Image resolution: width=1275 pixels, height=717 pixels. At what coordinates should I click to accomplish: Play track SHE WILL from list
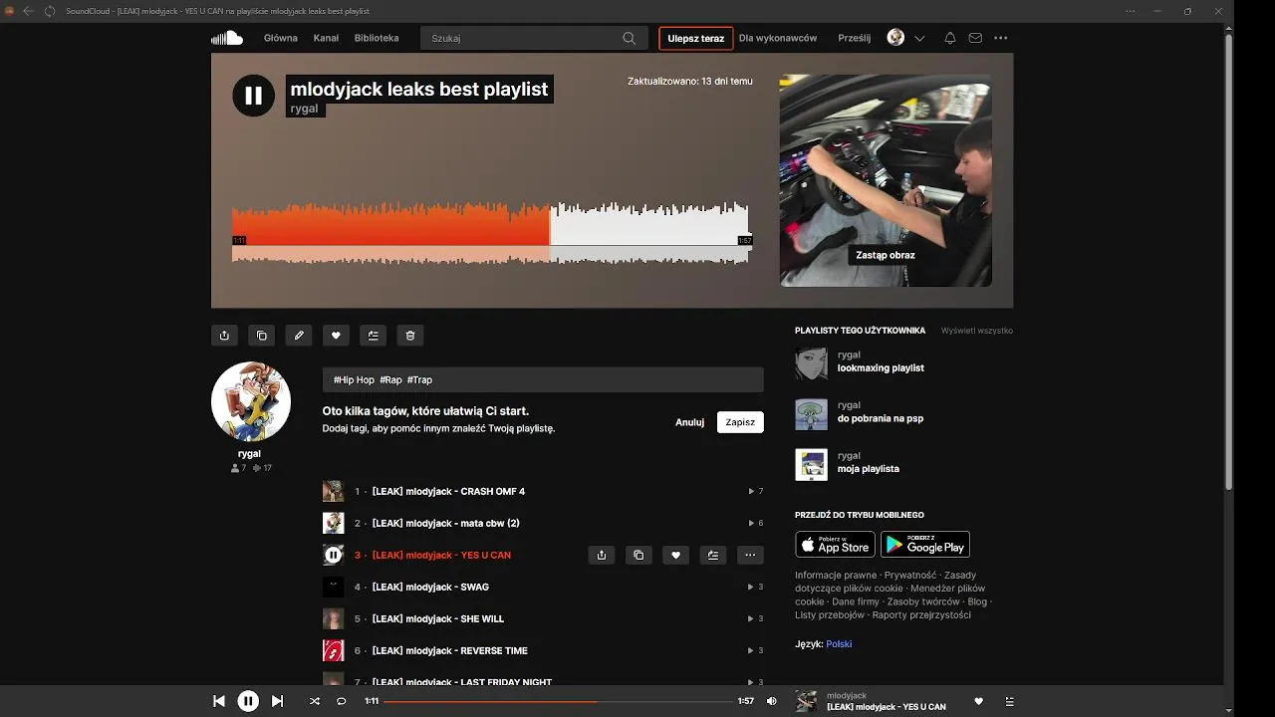(438, 618)
